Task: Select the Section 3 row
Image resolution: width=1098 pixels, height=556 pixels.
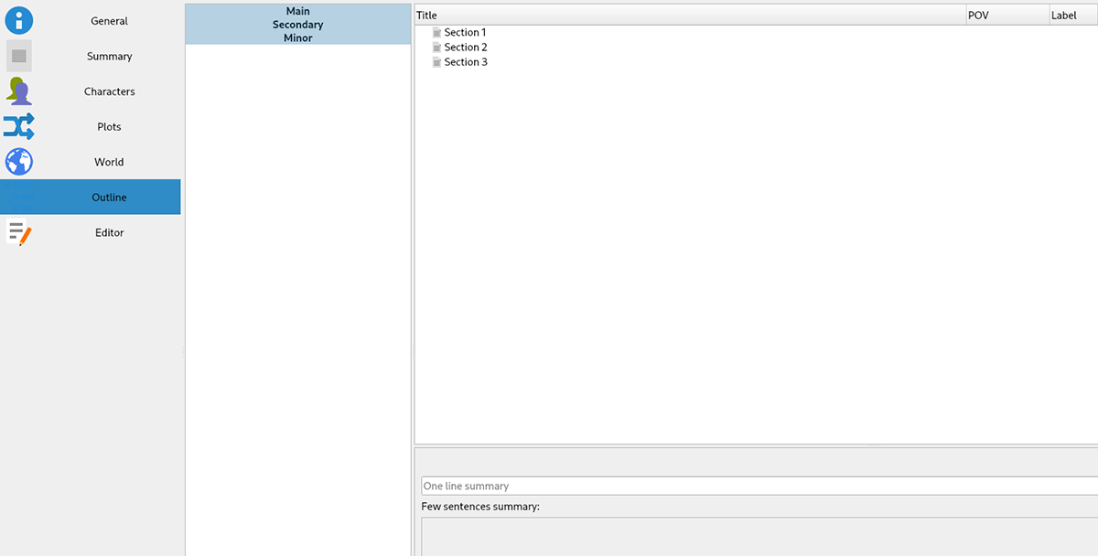Action: pos(756,62)
